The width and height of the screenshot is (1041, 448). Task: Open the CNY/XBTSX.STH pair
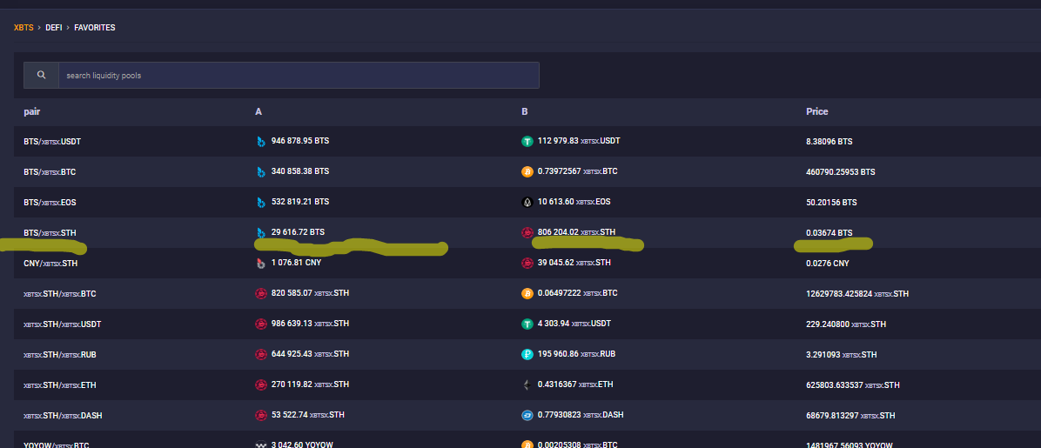[50, 264]
